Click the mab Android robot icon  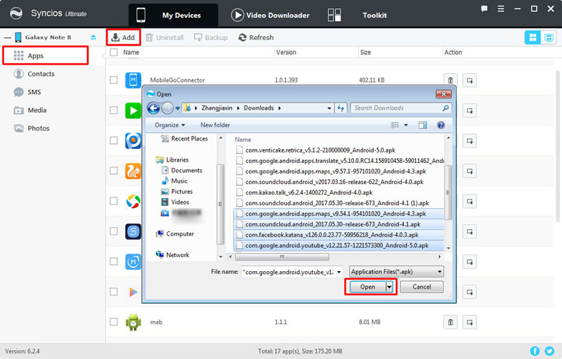point(133,322)
